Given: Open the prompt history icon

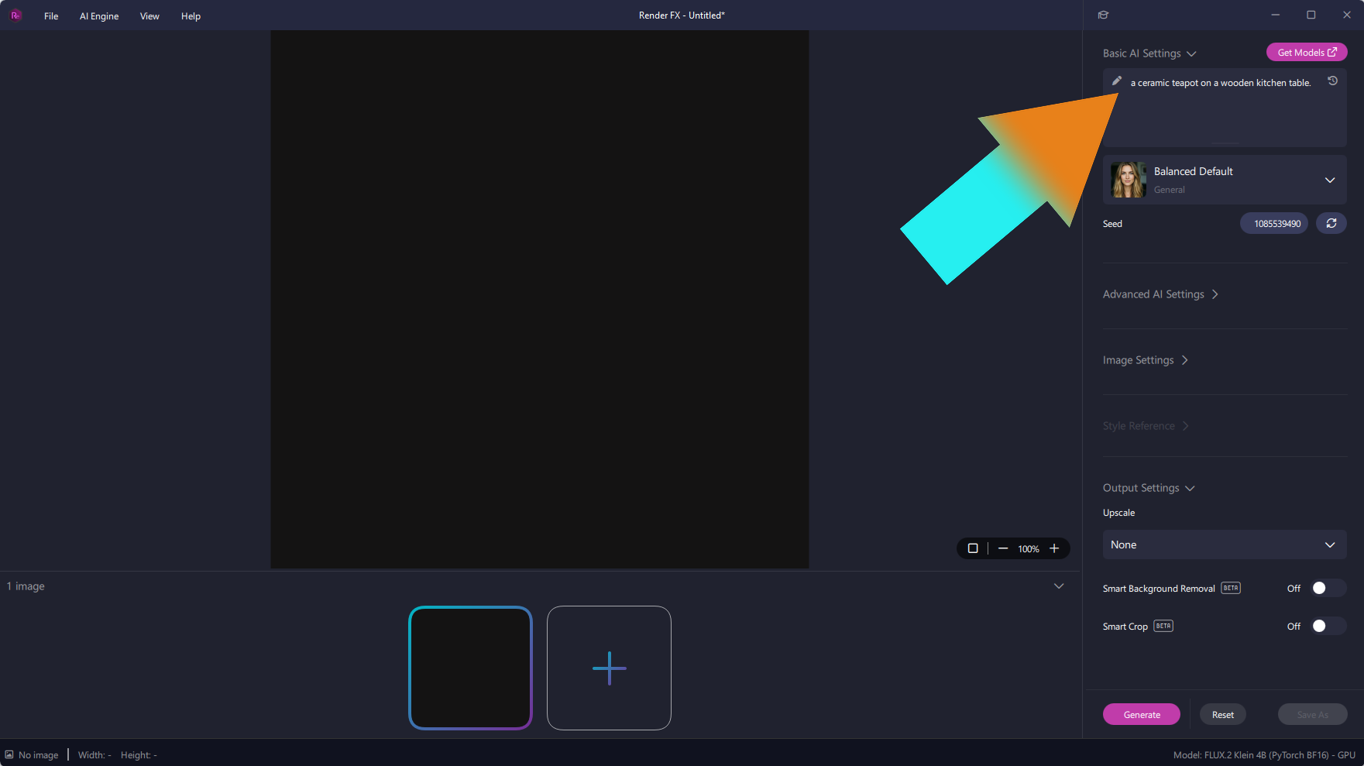Looking at the screenshot, I should pos(1332,81).
